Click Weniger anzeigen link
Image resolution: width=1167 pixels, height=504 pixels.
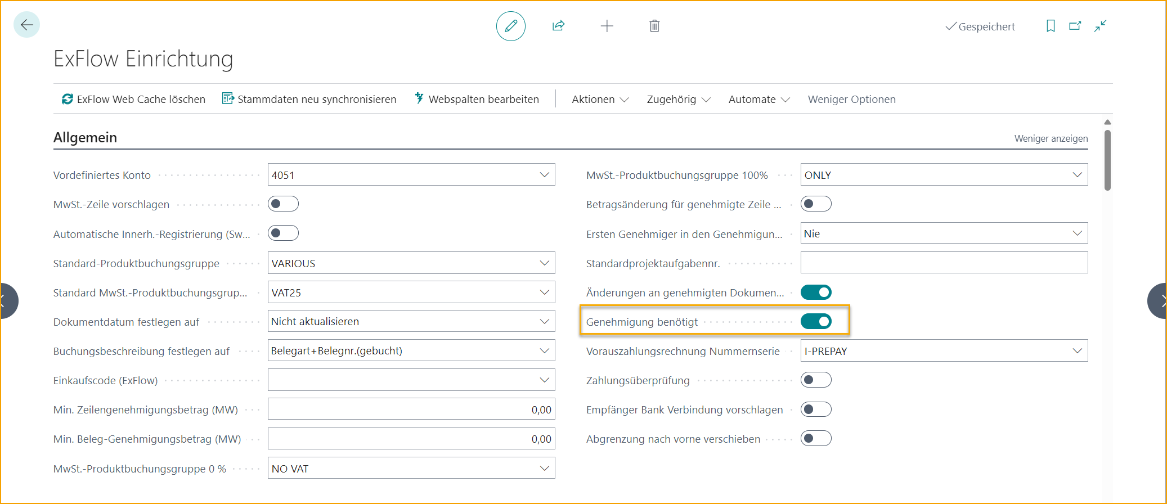click(x=1051, y=138)
